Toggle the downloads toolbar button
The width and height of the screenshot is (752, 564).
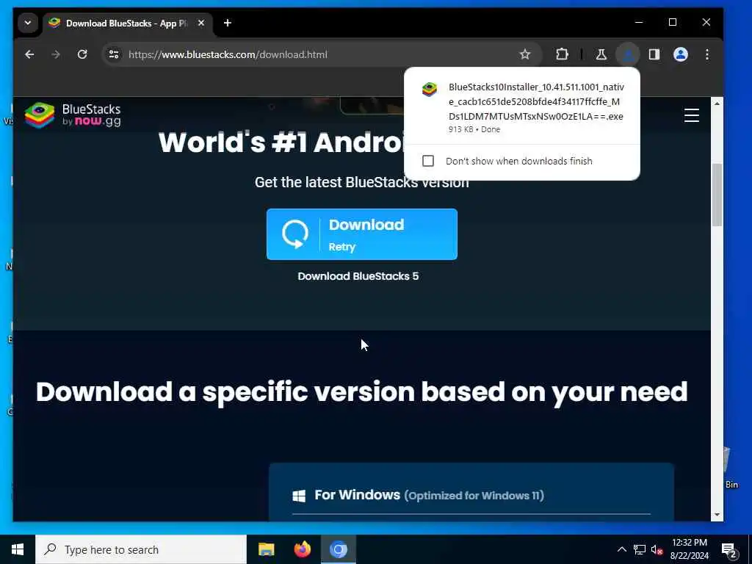pyautogui.click(x=628, y=54)
